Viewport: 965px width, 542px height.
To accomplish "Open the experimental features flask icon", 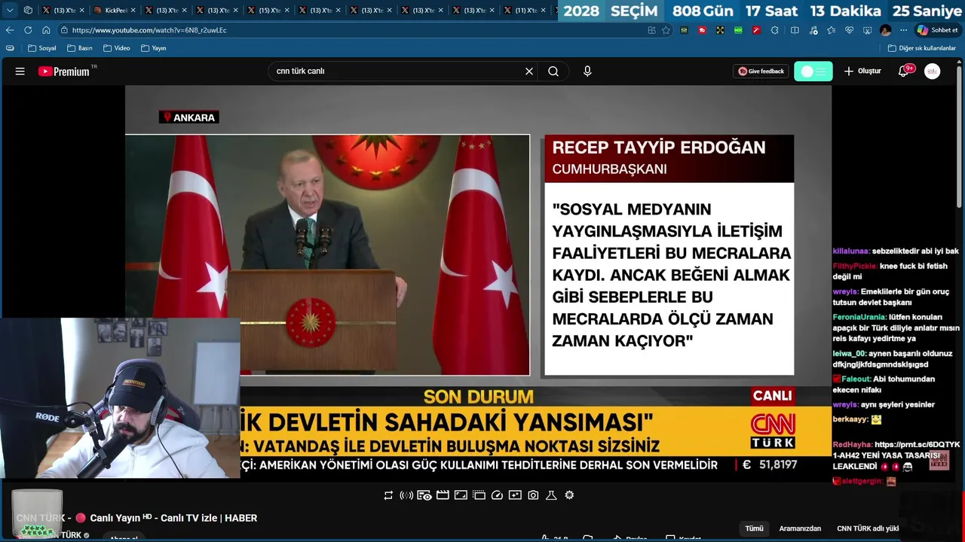I will 551,495.
